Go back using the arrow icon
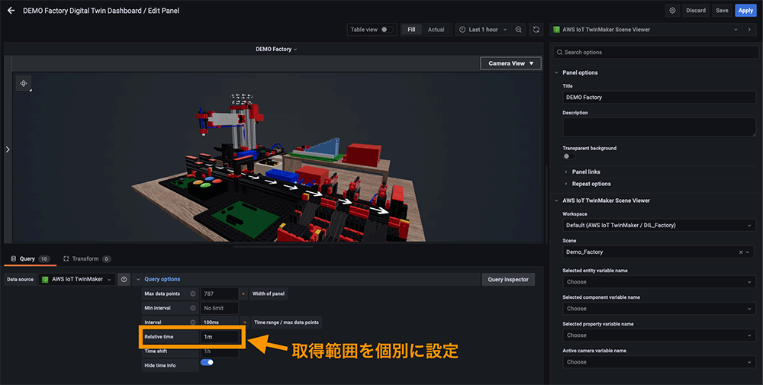This screenshot has width=763, height=385. [11, 10]
